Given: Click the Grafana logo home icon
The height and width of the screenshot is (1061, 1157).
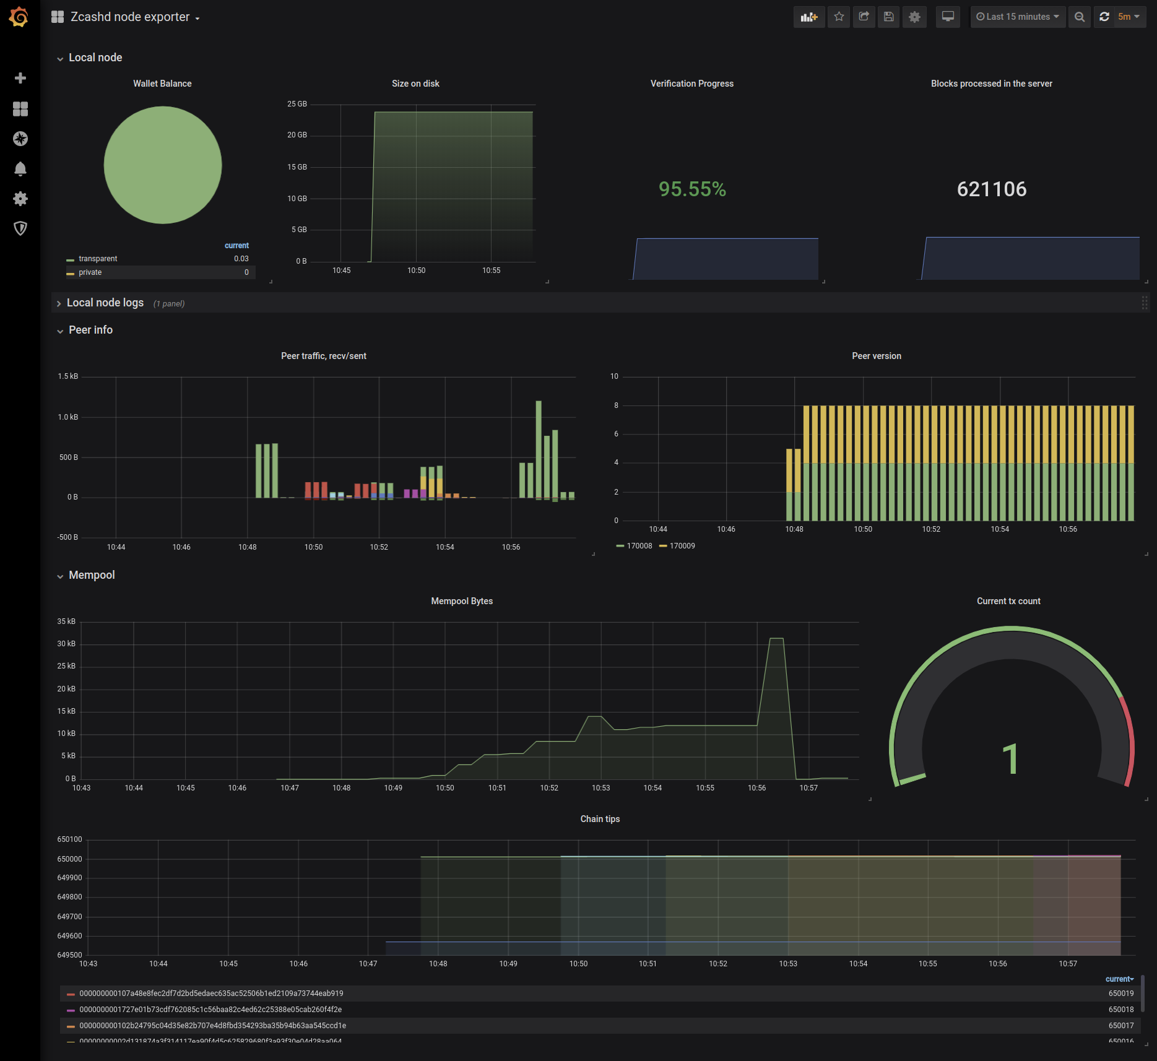Looking at the screenshot, I should tap(19, 17).
